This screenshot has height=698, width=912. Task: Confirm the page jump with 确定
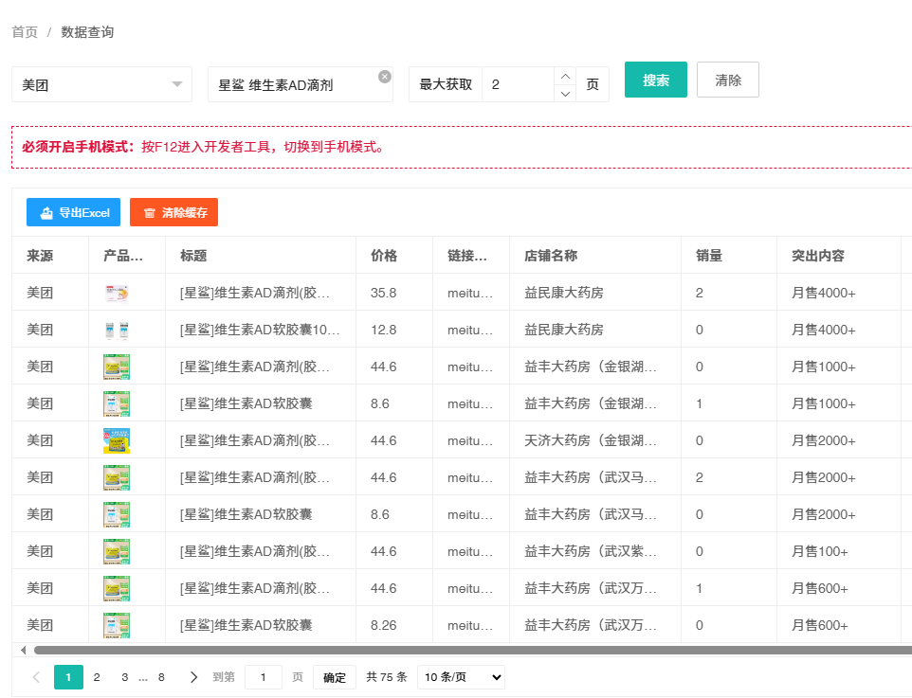click(335, 677)
